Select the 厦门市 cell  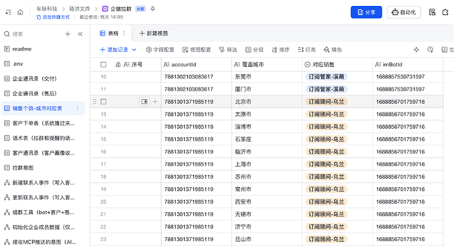click(267, 89)
